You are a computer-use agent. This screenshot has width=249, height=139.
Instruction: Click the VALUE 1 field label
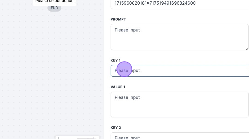(x=118, y=87)
